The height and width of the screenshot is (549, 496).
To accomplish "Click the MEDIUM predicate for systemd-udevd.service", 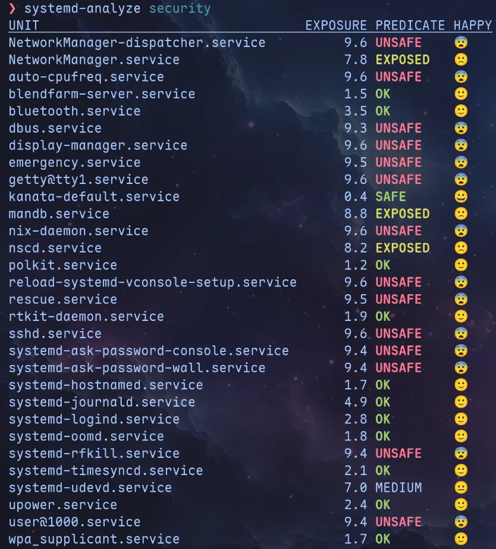I will coord(398,488).
